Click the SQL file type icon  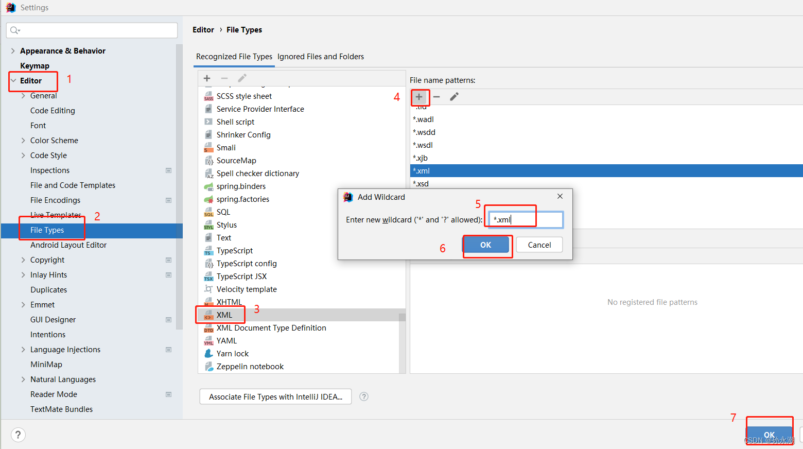208,212
